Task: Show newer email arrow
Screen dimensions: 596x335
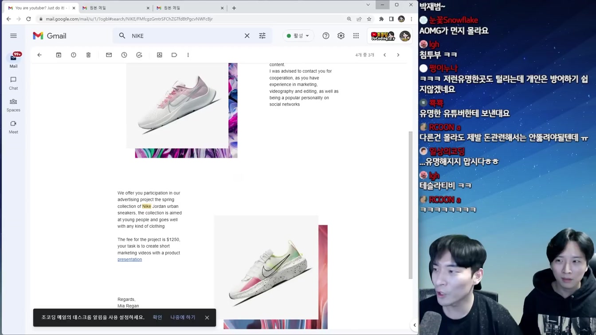Action: [x=384, y=55]
